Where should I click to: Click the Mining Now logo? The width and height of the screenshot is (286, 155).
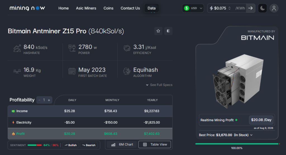click(x=27, y=8)
